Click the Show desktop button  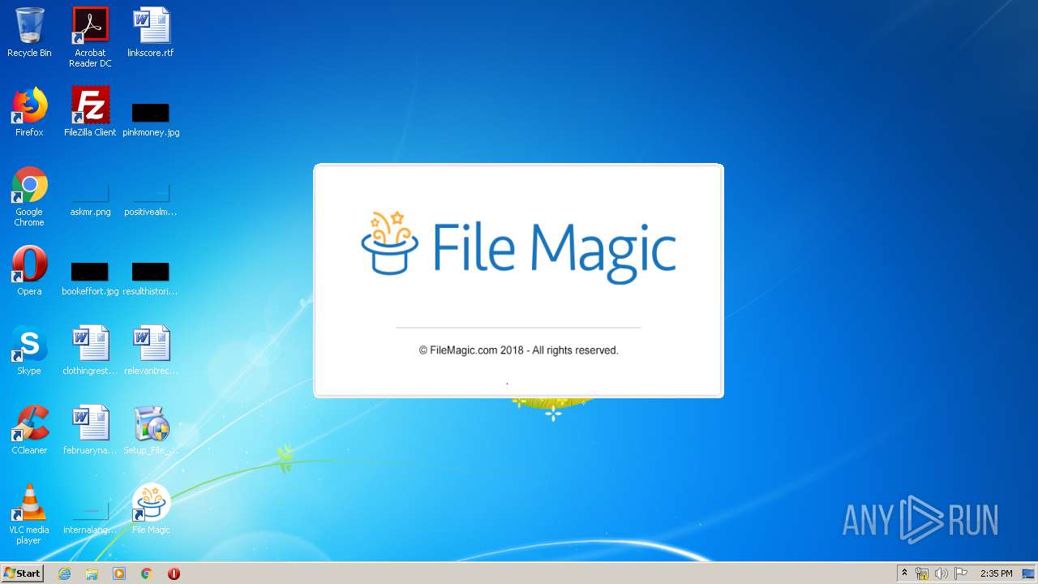point(1029,573)
